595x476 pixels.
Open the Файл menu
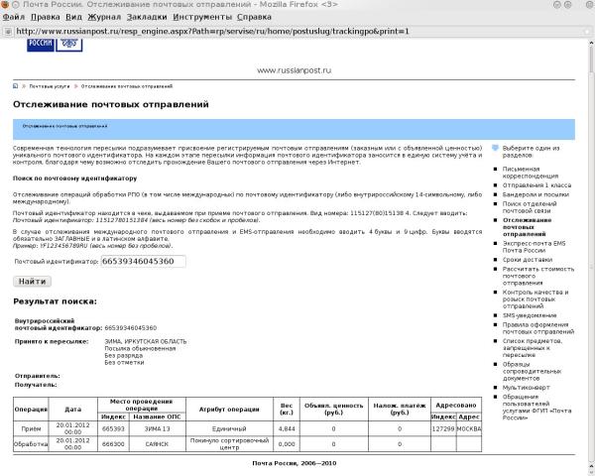point(14,17)
